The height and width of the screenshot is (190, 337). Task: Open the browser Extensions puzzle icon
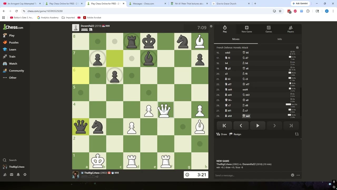pos(308,11)
